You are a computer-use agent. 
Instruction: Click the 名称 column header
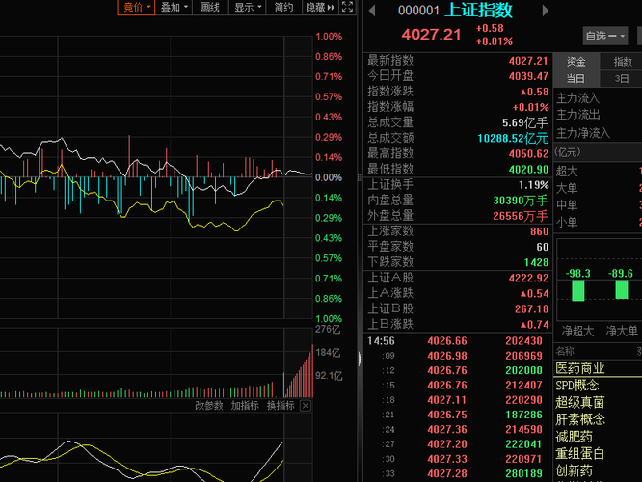click(x=565, y=351)
